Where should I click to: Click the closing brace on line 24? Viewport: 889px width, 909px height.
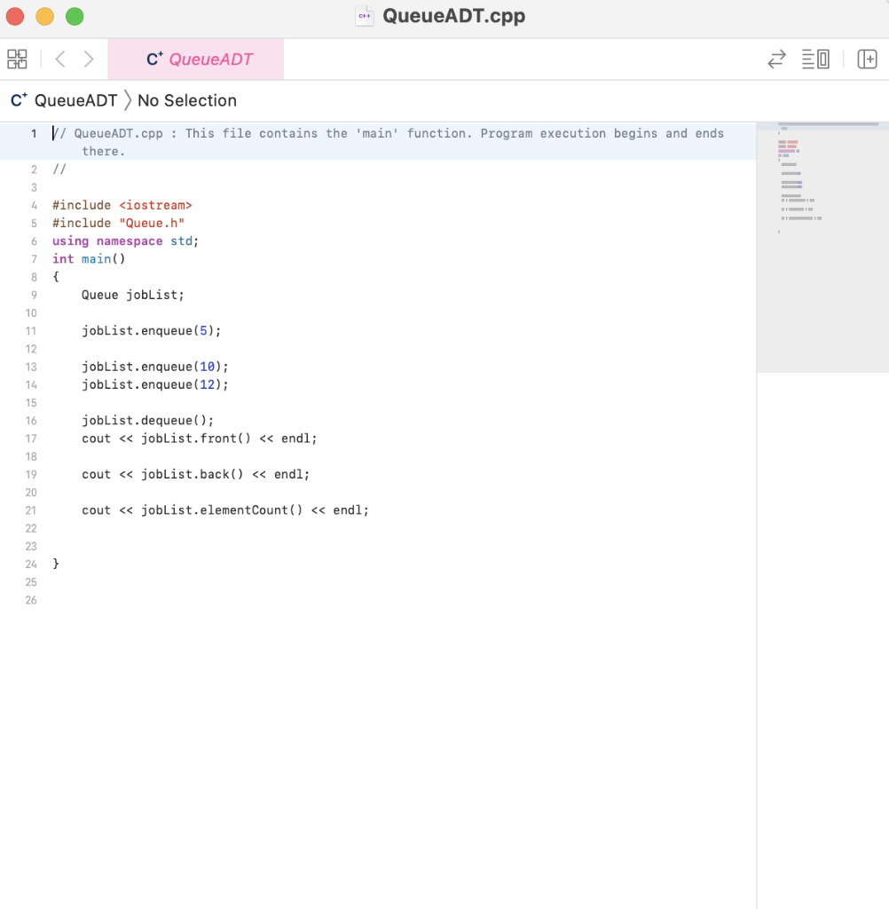tap(56, 564)
